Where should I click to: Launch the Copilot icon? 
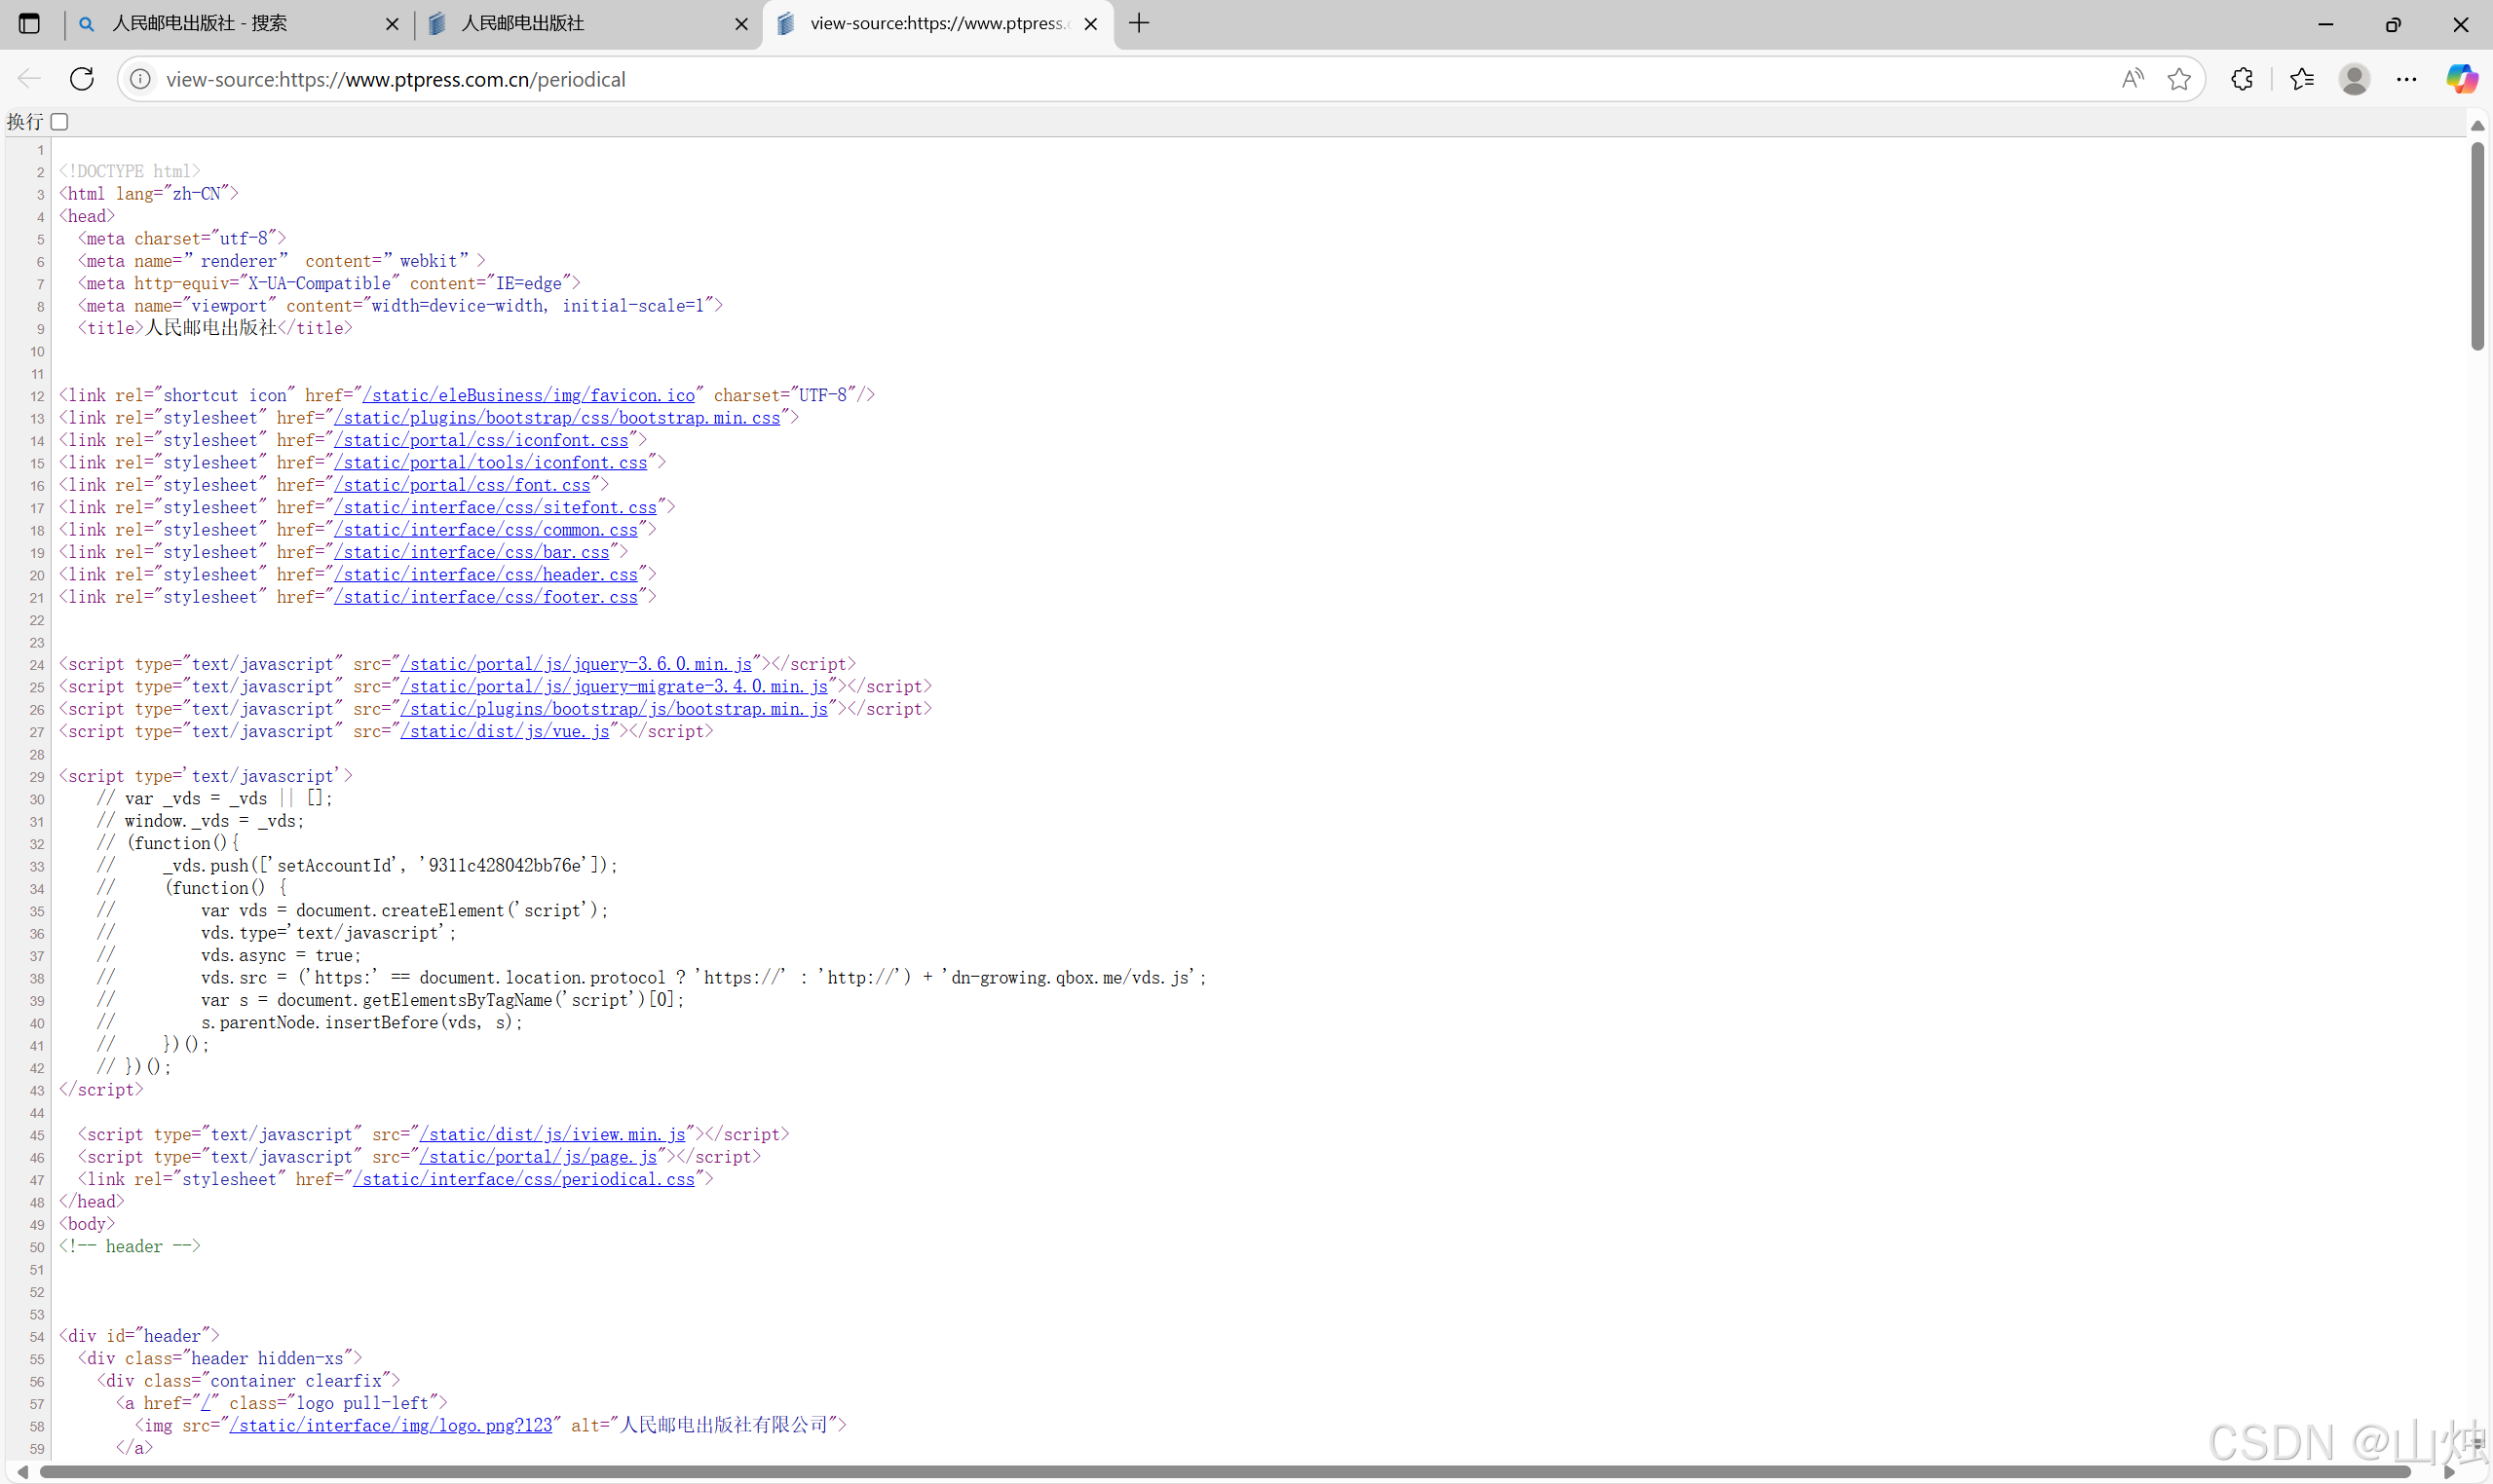2461,79
